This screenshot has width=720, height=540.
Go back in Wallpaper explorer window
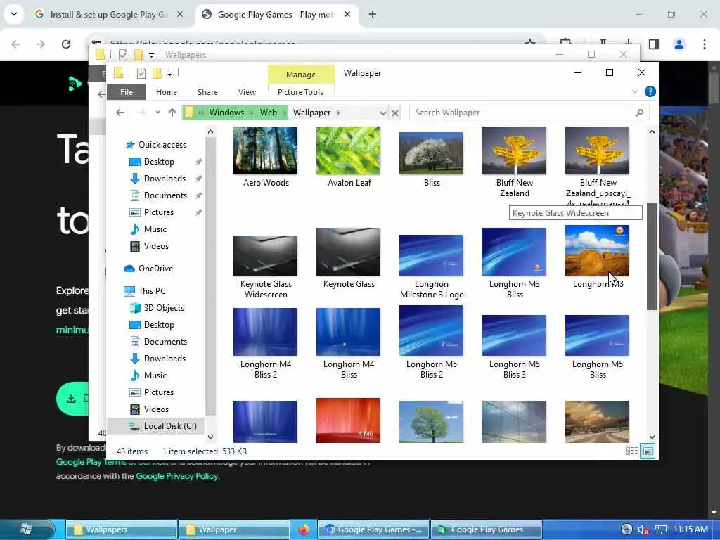tap(120, 112)
